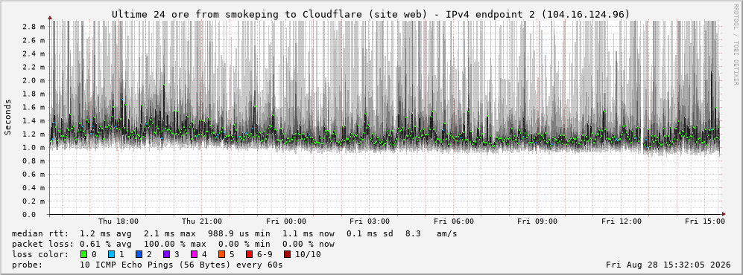Image resolution: width=743 pixels, height=275 pixels.
Task: Click the Fri 15:00 time axis label
Action: (705, 221)
